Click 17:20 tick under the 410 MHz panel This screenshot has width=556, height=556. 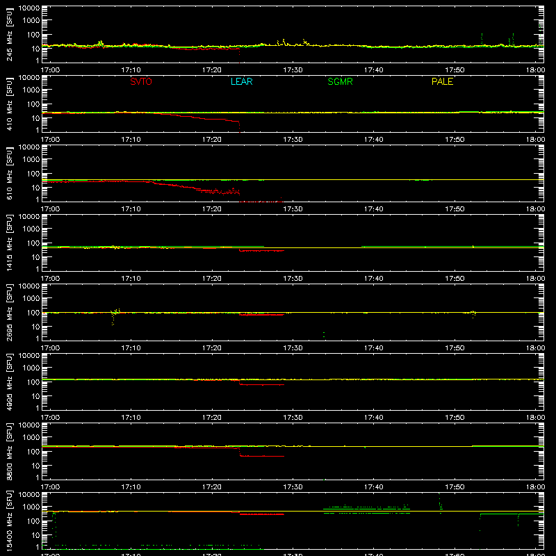point(212,140)
